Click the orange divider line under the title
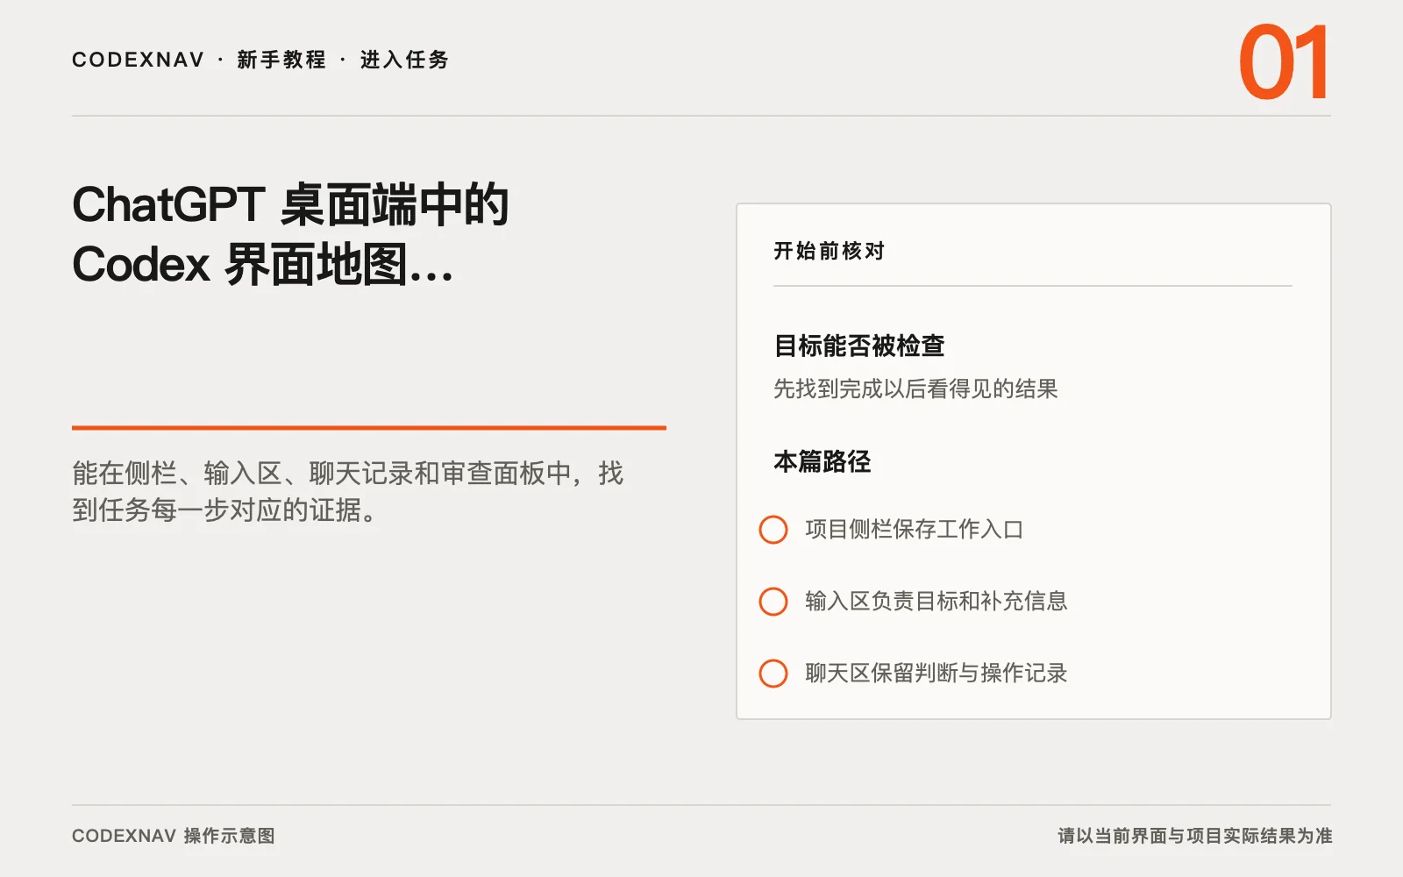 tap(369, 428)
